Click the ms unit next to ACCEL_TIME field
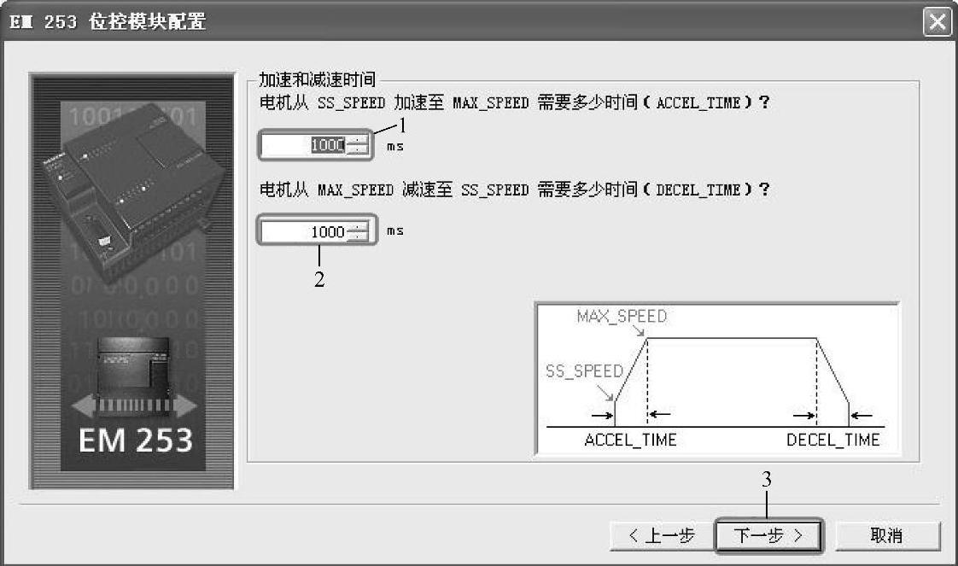This screenshot has height=566, width=958. (394, 147)
